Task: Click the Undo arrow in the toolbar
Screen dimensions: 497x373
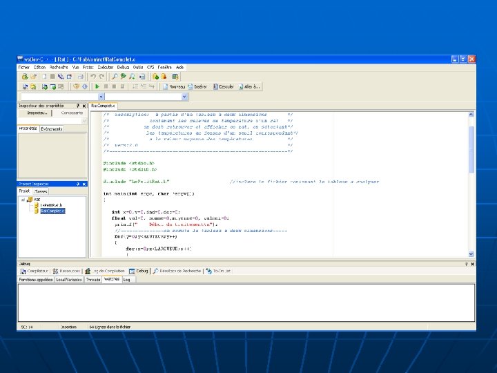Action: pos(93,77)
